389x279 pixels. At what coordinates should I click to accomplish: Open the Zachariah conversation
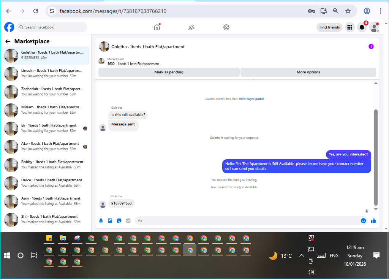click(x=46, y=92)
